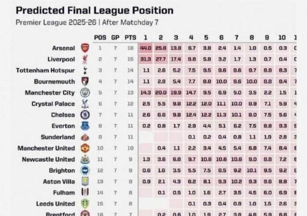
Task: Click the Manchester United crest
Action: tap(84, 148)
